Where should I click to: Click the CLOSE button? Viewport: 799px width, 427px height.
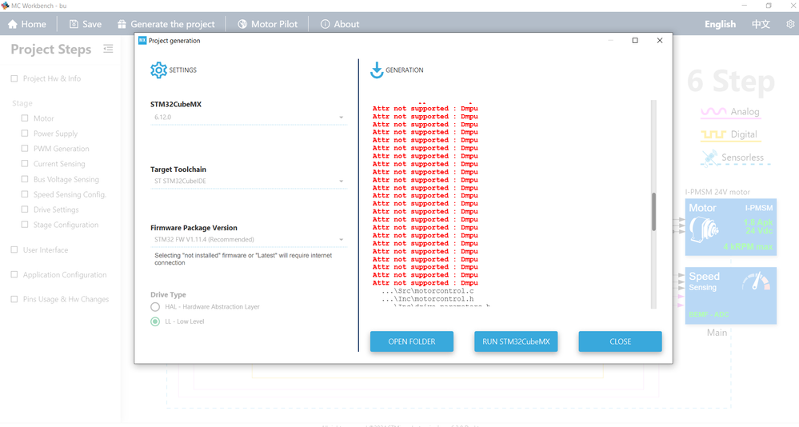tap(620, 341)
